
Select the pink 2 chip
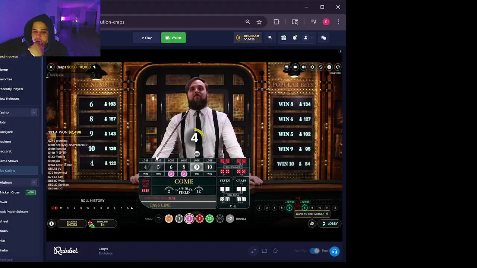189,218
